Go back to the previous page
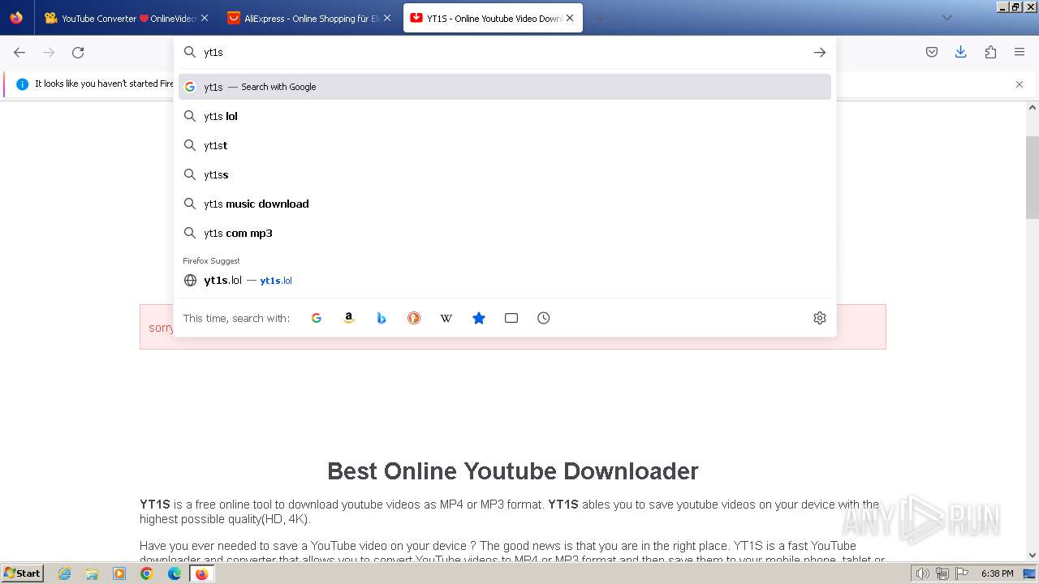The height and width of the screenshot is (584, 1039). [19, 52]
